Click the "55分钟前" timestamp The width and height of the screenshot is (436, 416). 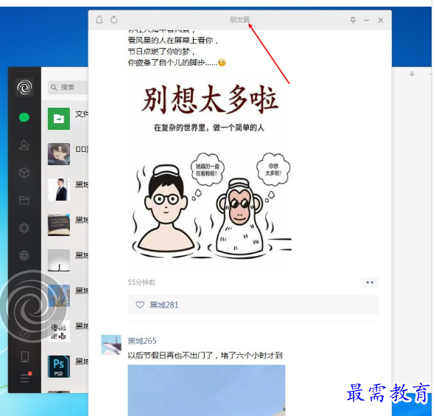141,282
